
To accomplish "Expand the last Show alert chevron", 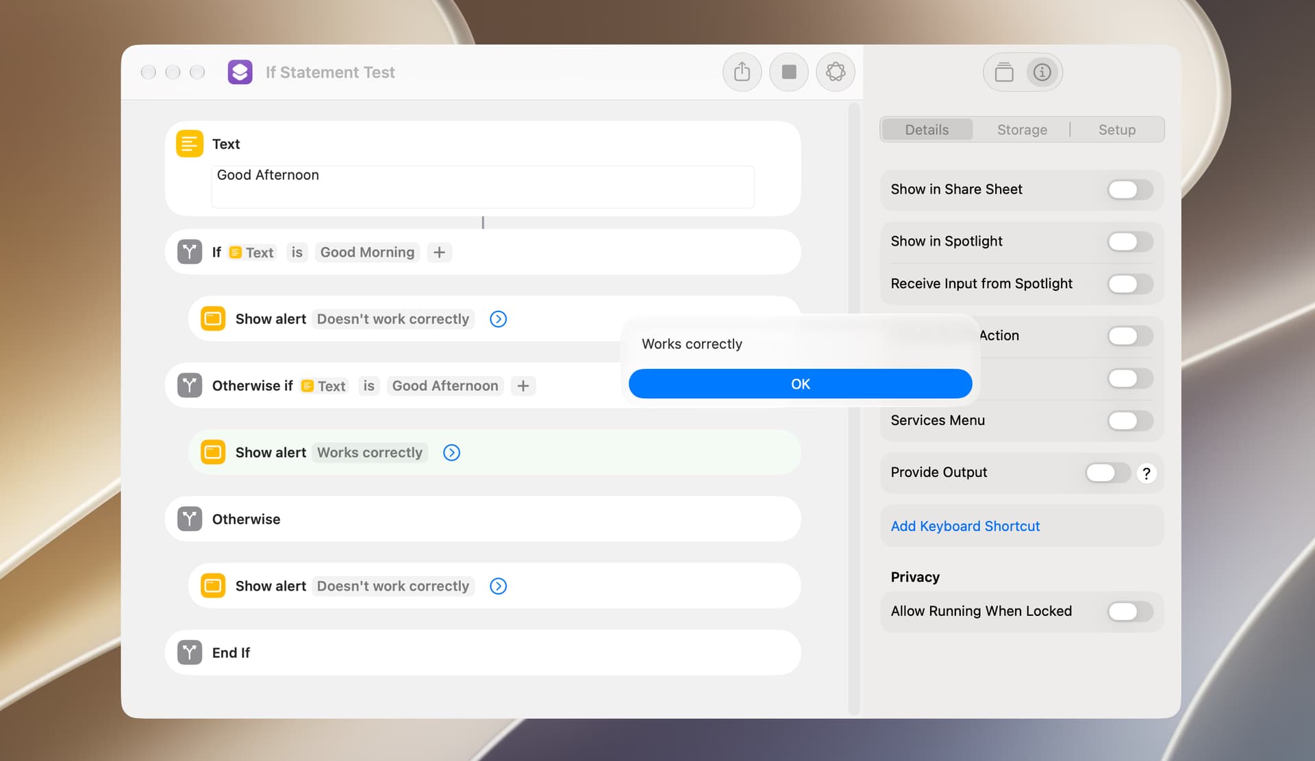I will pos(498,586).
